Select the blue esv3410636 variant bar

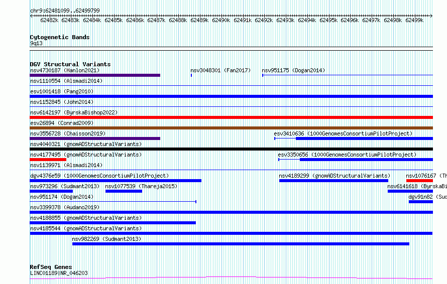[x=364, y=138]
